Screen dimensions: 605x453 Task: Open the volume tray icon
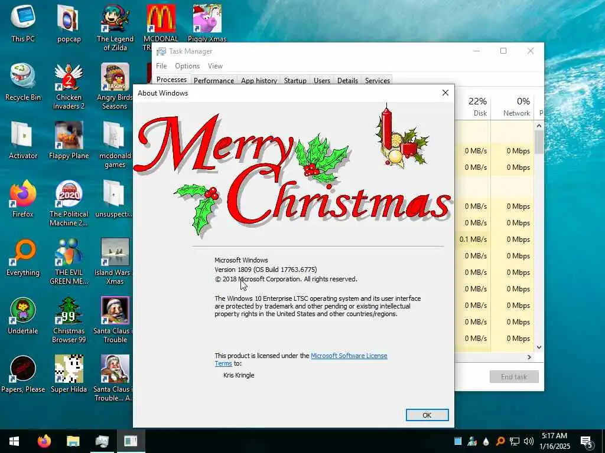[529, 441]
